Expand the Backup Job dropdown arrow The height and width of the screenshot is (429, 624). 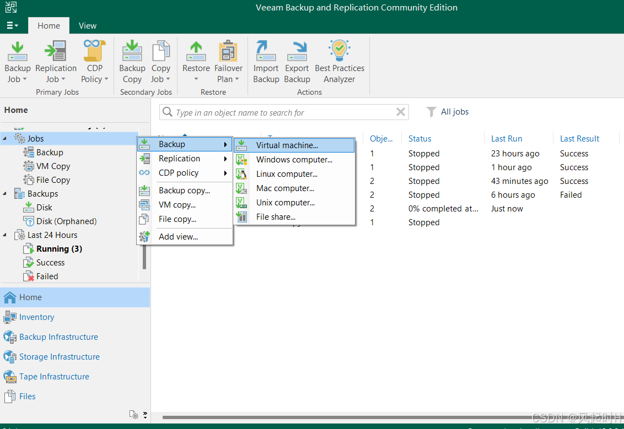[x=25, y=79]
